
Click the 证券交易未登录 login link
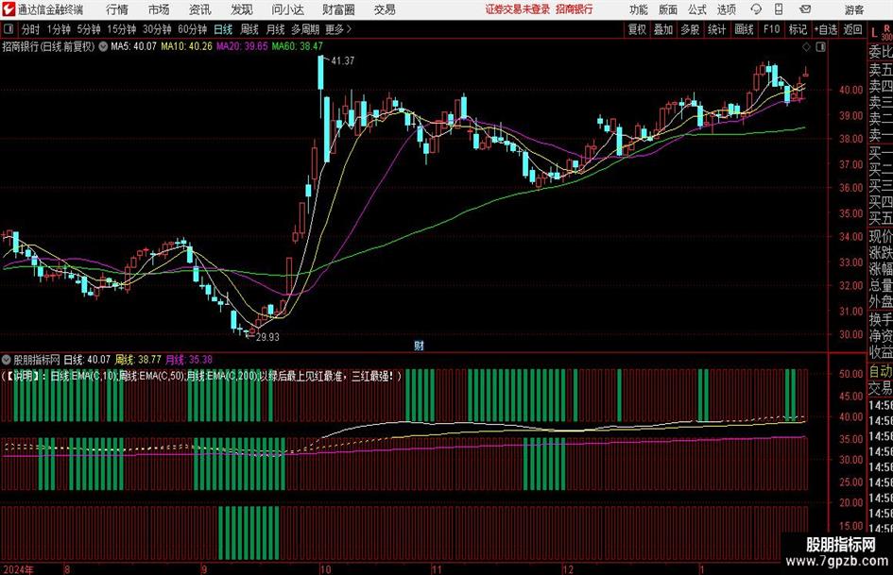[x=518, y=9]
